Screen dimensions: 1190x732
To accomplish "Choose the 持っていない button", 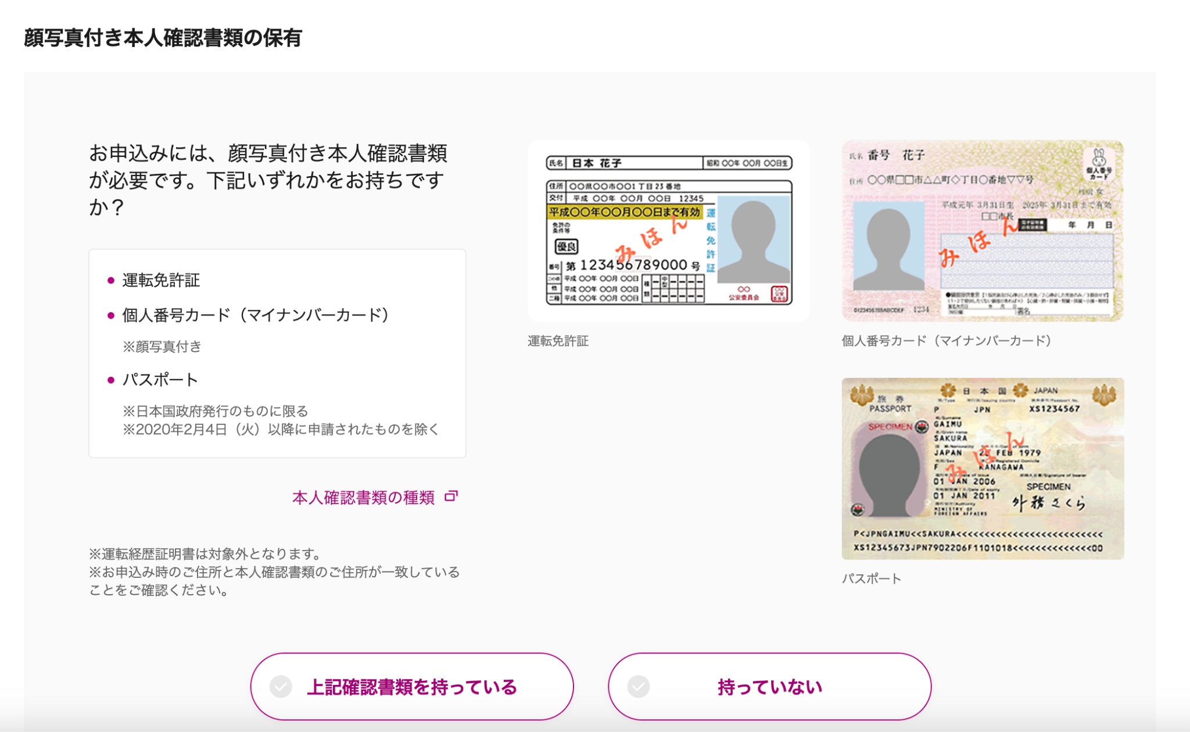I will point(769,687).
